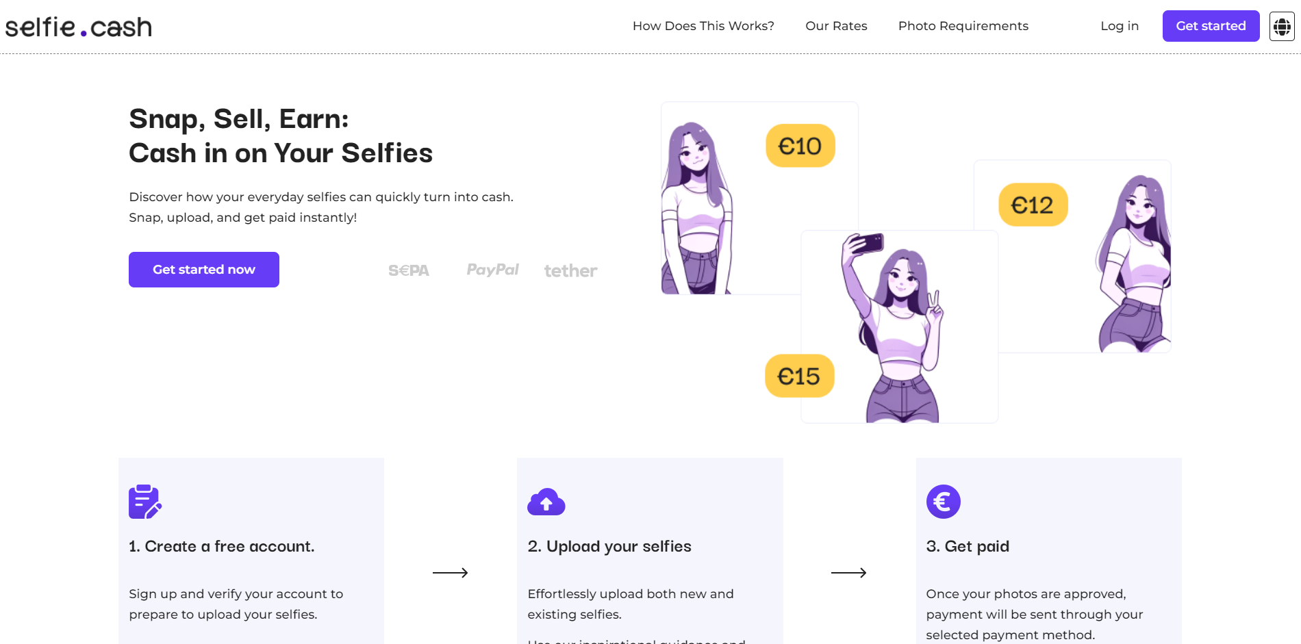Go to Our Rates page

pyautogui.click(x=836, y=26)
